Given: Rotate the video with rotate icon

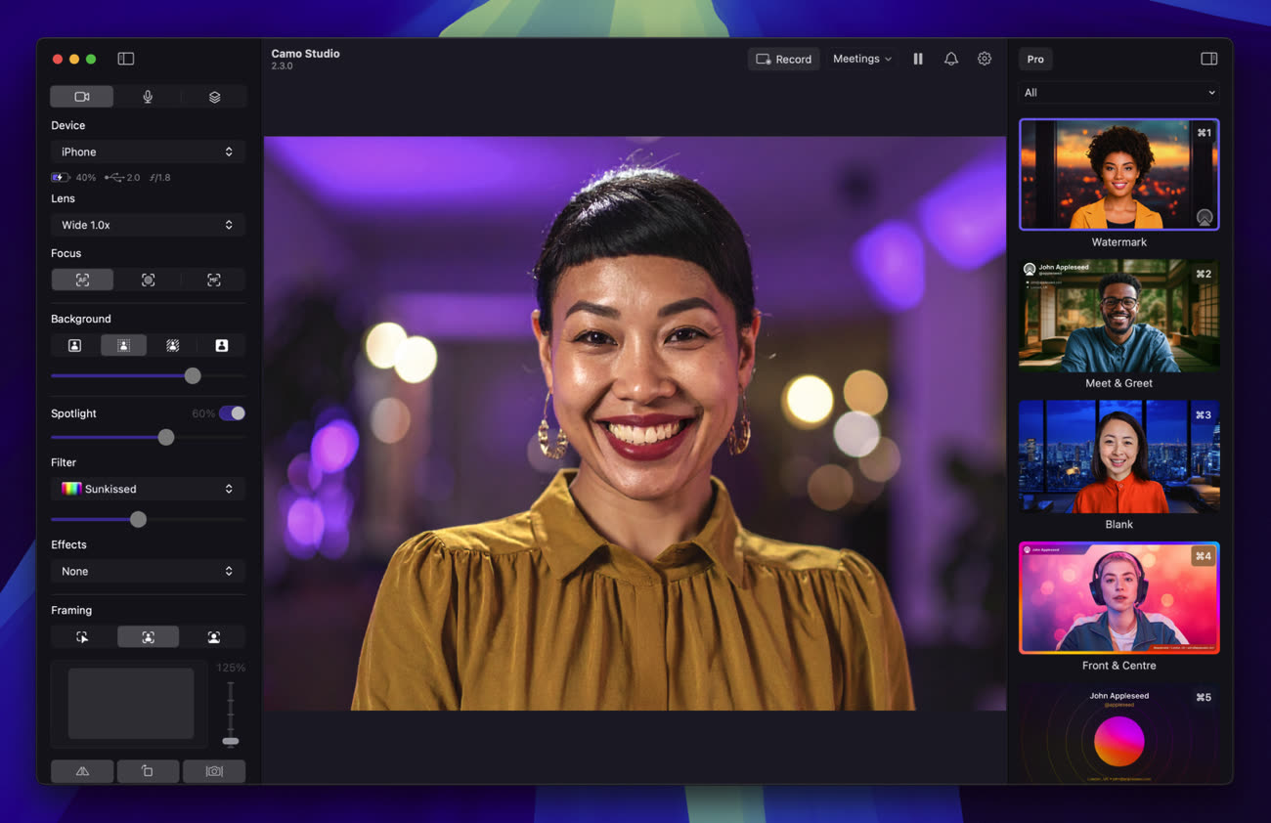Looking at the screenshot, I should (x=148, y=771).
